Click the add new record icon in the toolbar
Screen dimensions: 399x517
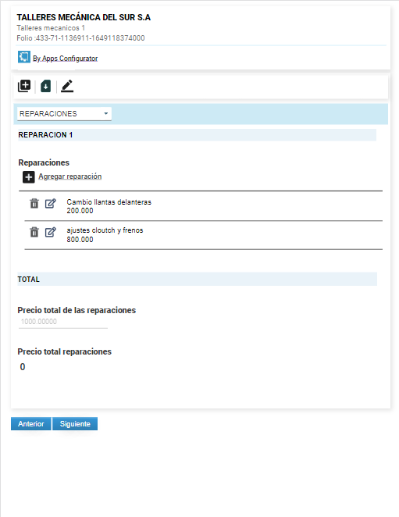click(24, 86)
